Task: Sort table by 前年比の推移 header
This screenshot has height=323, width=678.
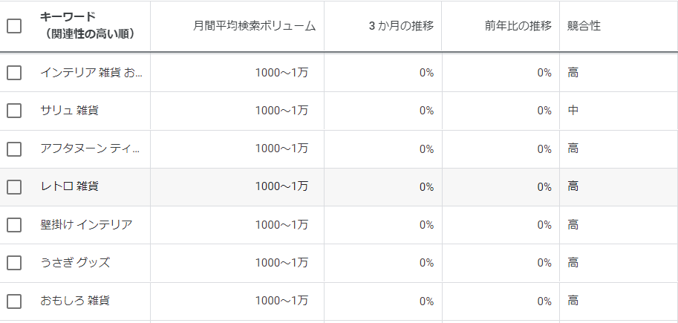Action: (x=517, y=26)
